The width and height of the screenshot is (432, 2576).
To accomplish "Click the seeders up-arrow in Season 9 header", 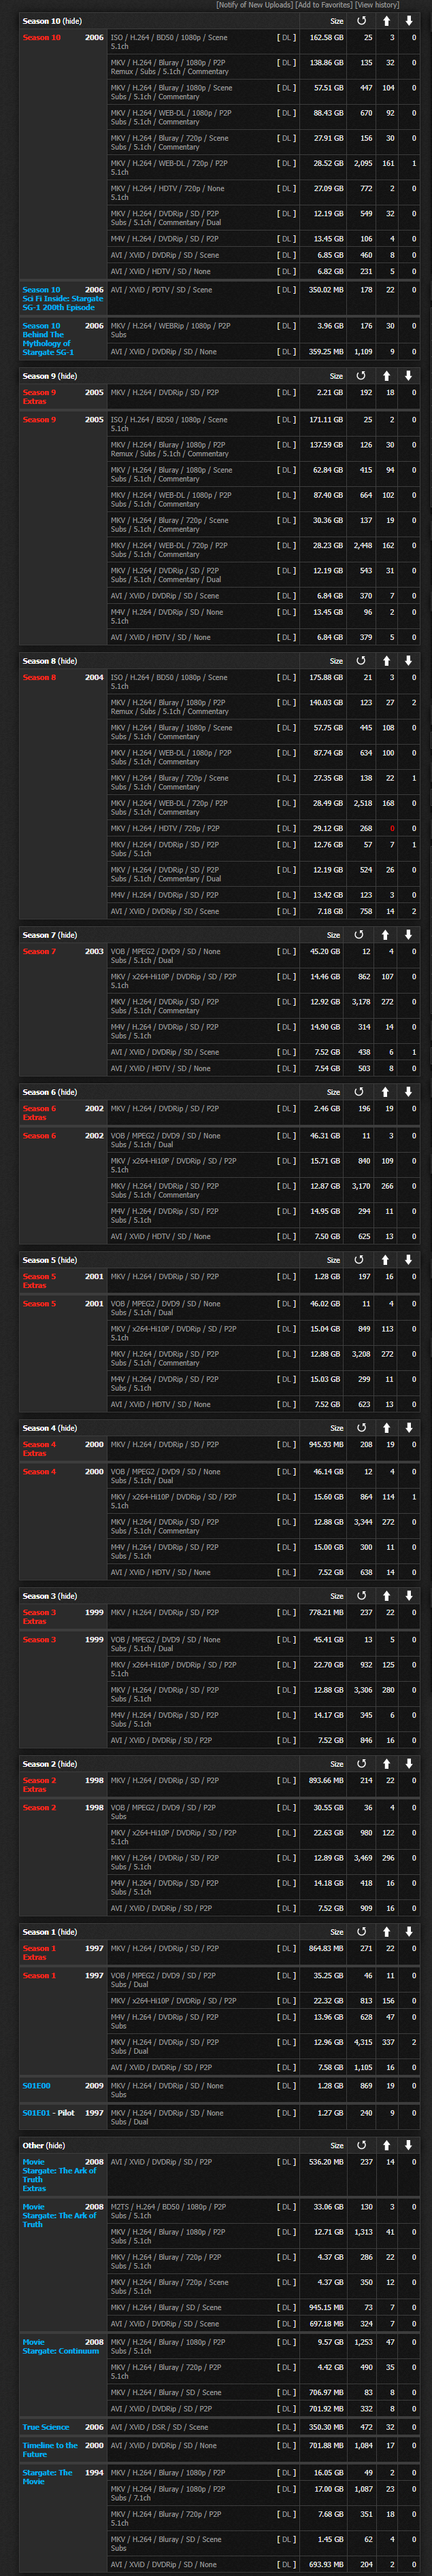I will click(x=387, y=376).
